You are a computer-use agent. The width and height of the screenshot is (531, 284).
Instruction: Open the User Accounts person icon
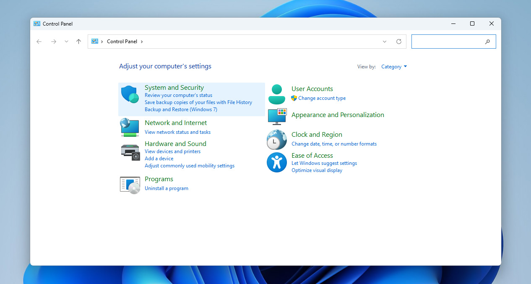[x=276, y=94]
